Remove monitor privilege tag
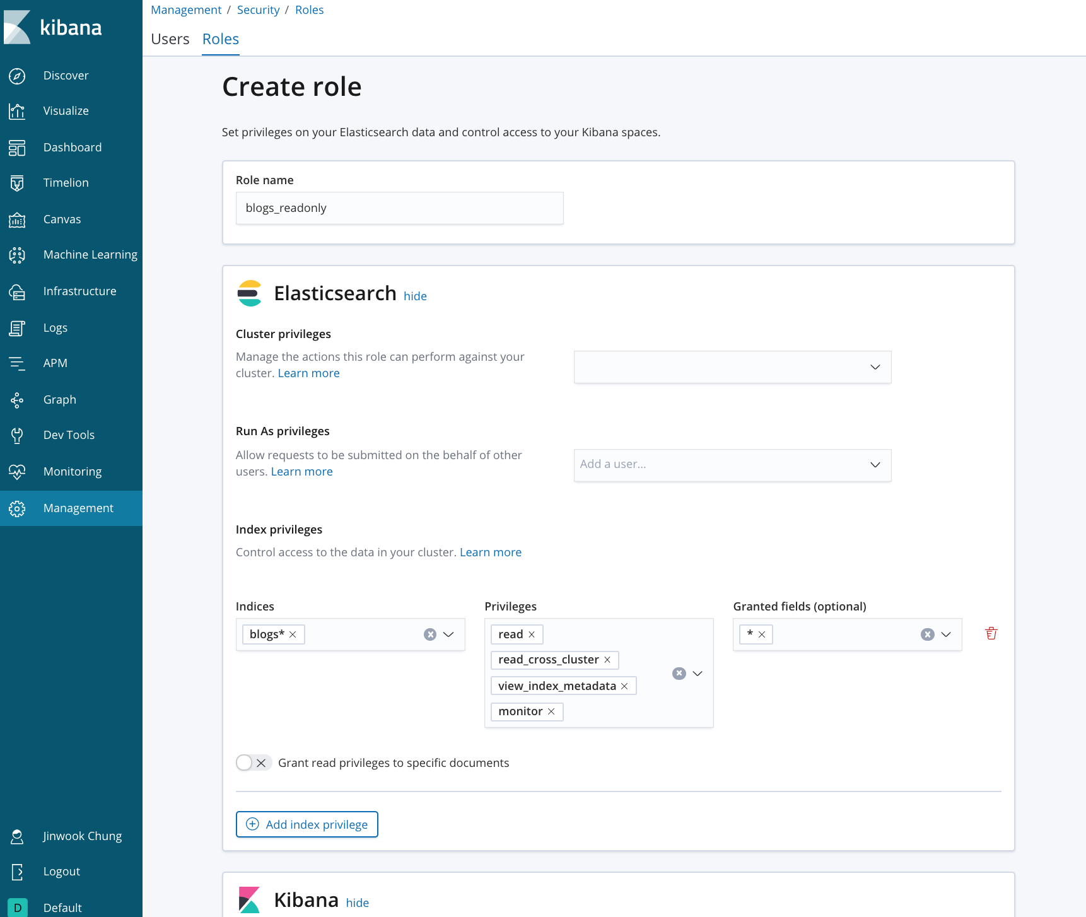Screen dimensions: 1086x917 click(551, 711)
